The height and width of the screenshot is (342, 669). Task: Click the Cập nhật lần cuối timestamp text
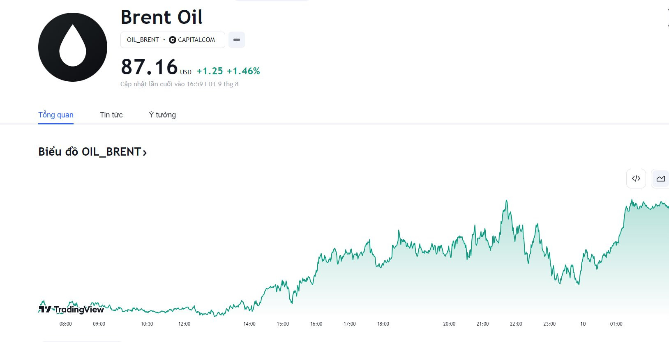pyautogui.click(x=179, y=84)
